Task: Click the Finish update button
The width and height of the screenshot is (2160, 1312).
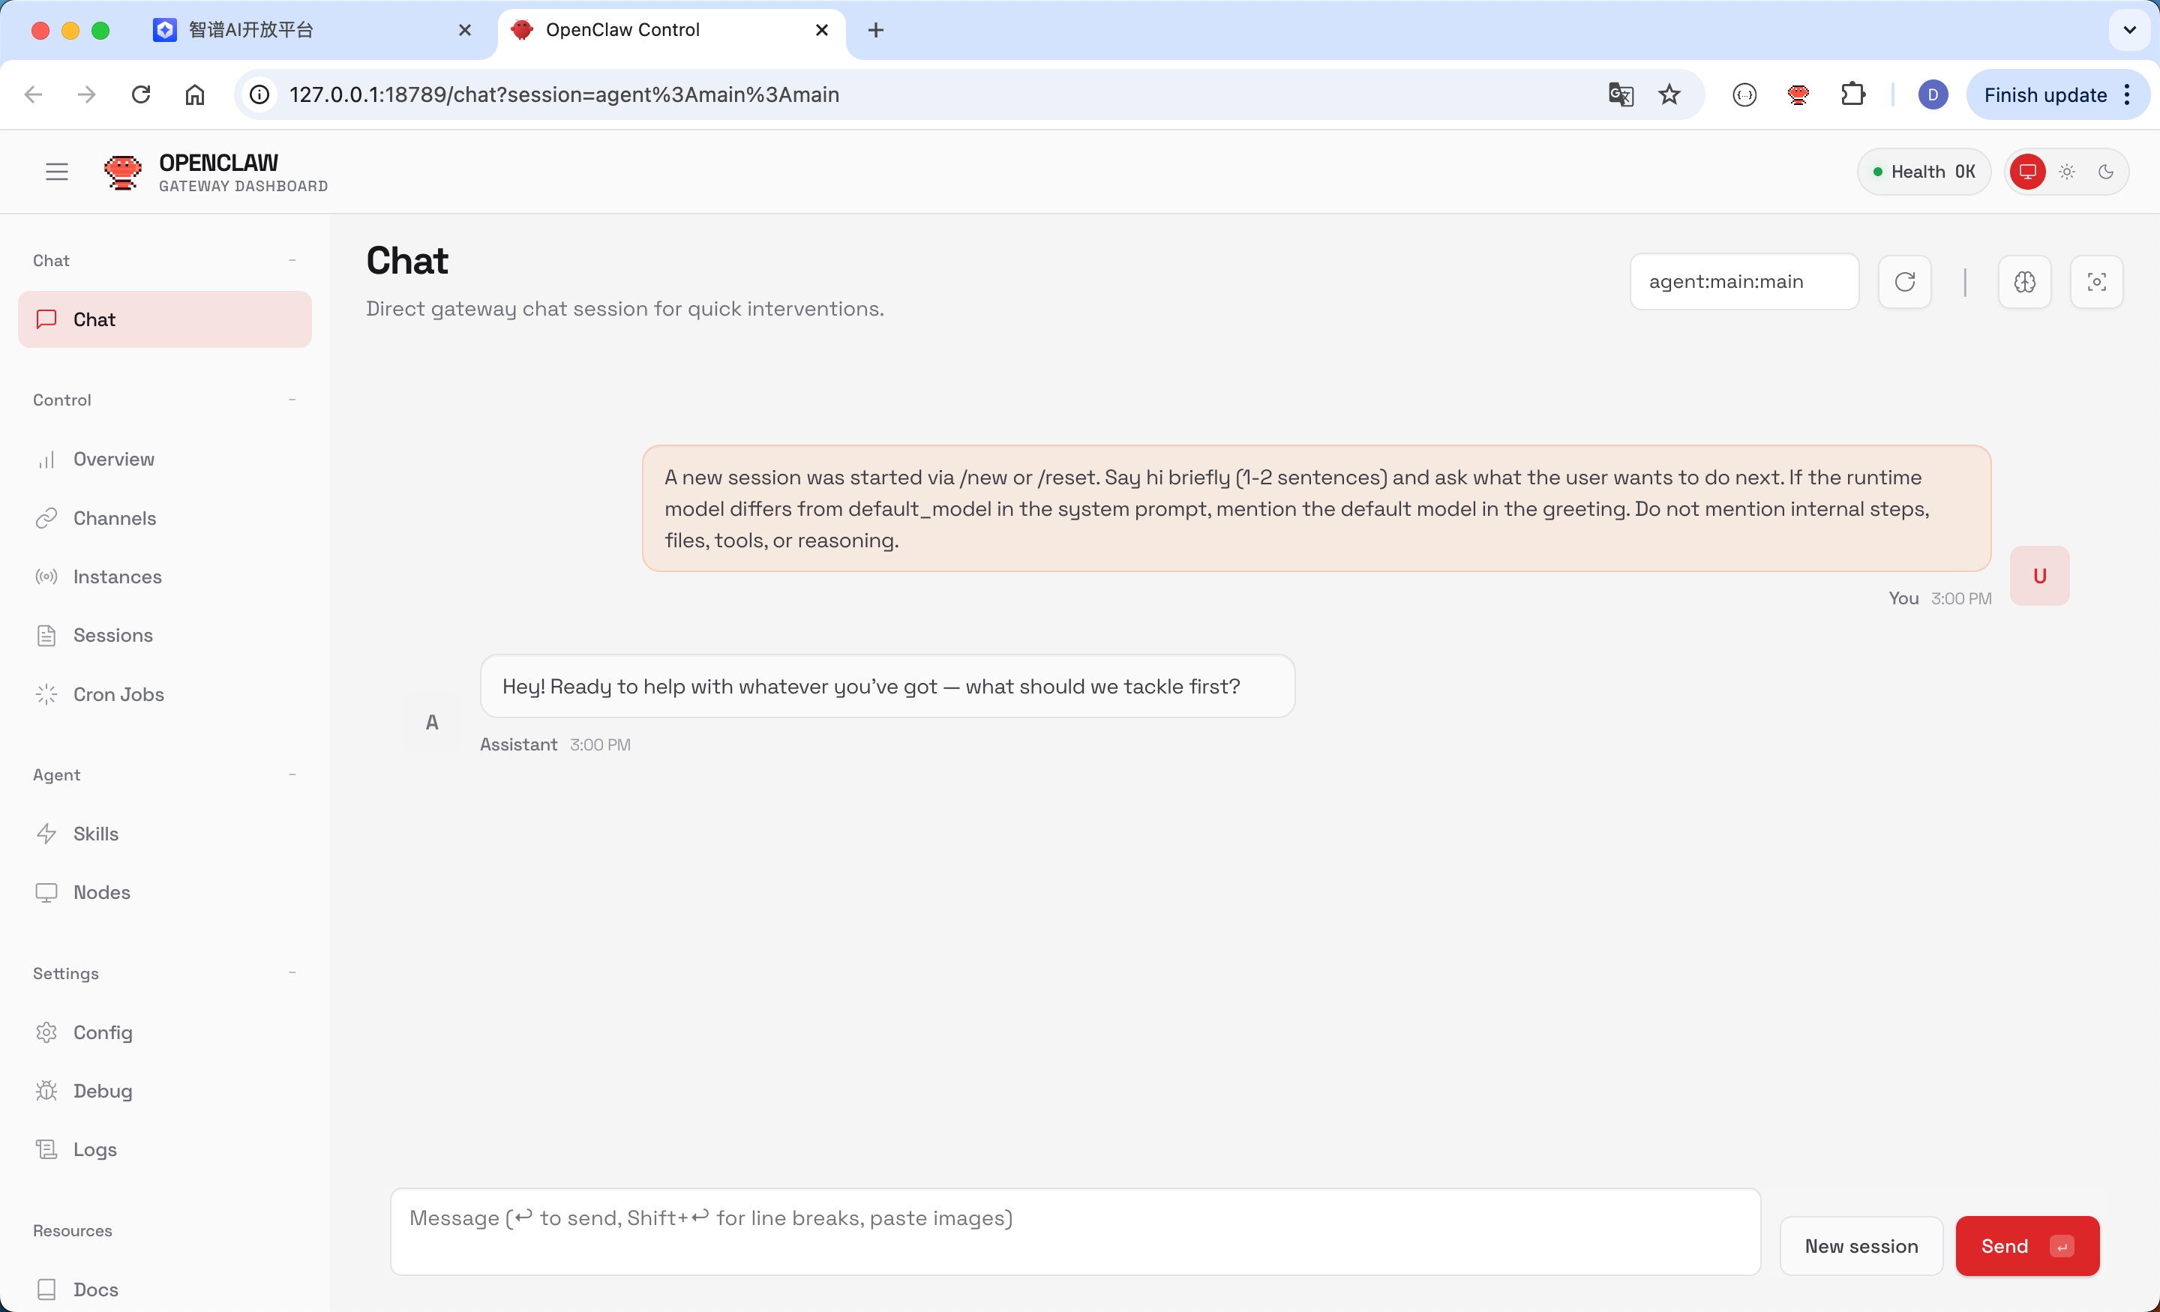Action: (2047, 94)
